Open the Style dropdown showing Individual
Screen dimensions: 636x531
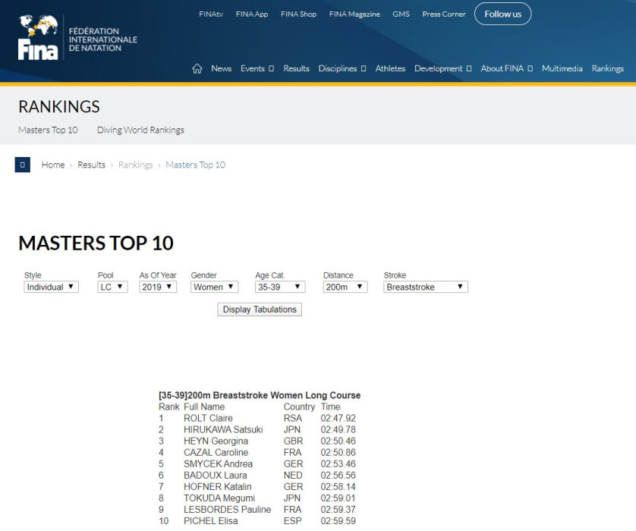tap(51, 287)
